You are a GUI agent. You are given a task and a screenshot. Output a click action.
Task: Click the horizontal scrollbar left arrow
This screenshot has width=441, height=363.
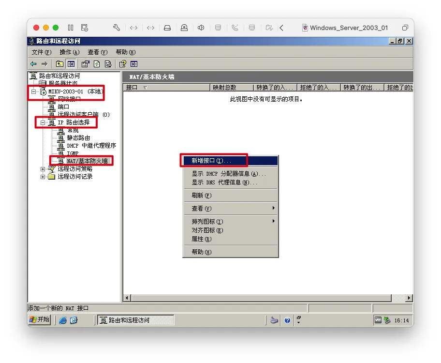(x=127, y=298)
